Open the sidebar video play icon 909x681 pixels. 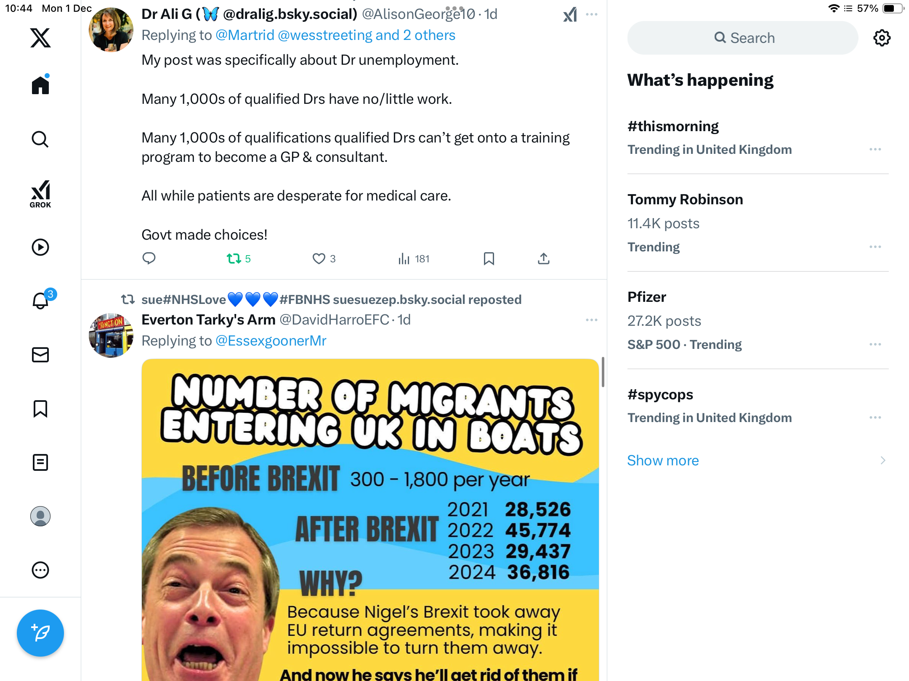(x=40, y=247)
